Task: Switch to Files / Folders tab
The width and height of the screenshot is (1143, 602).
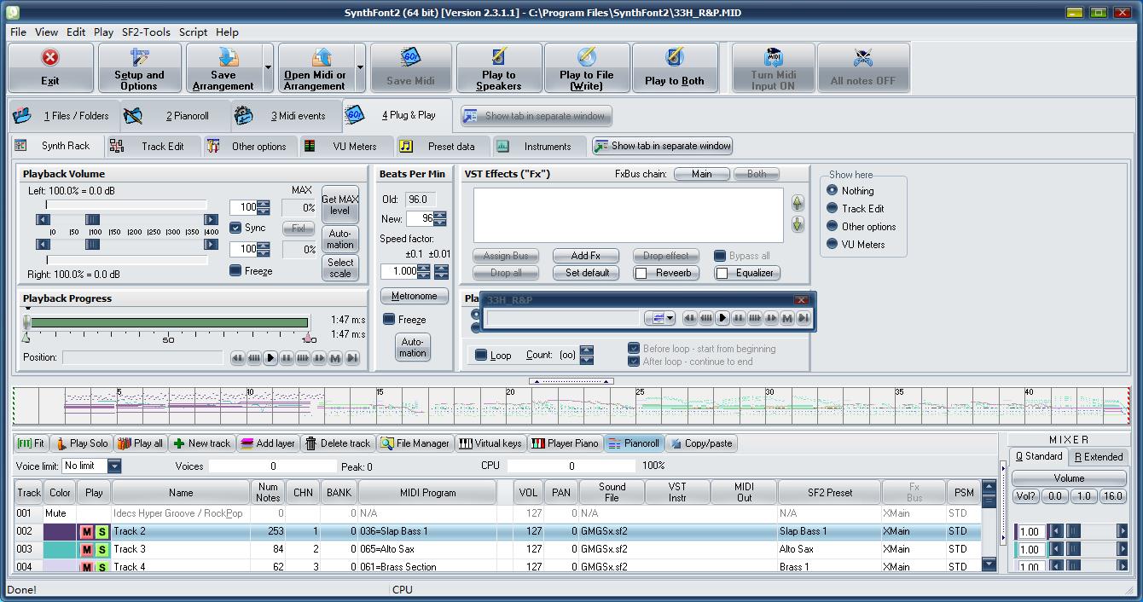Action: 64,115
